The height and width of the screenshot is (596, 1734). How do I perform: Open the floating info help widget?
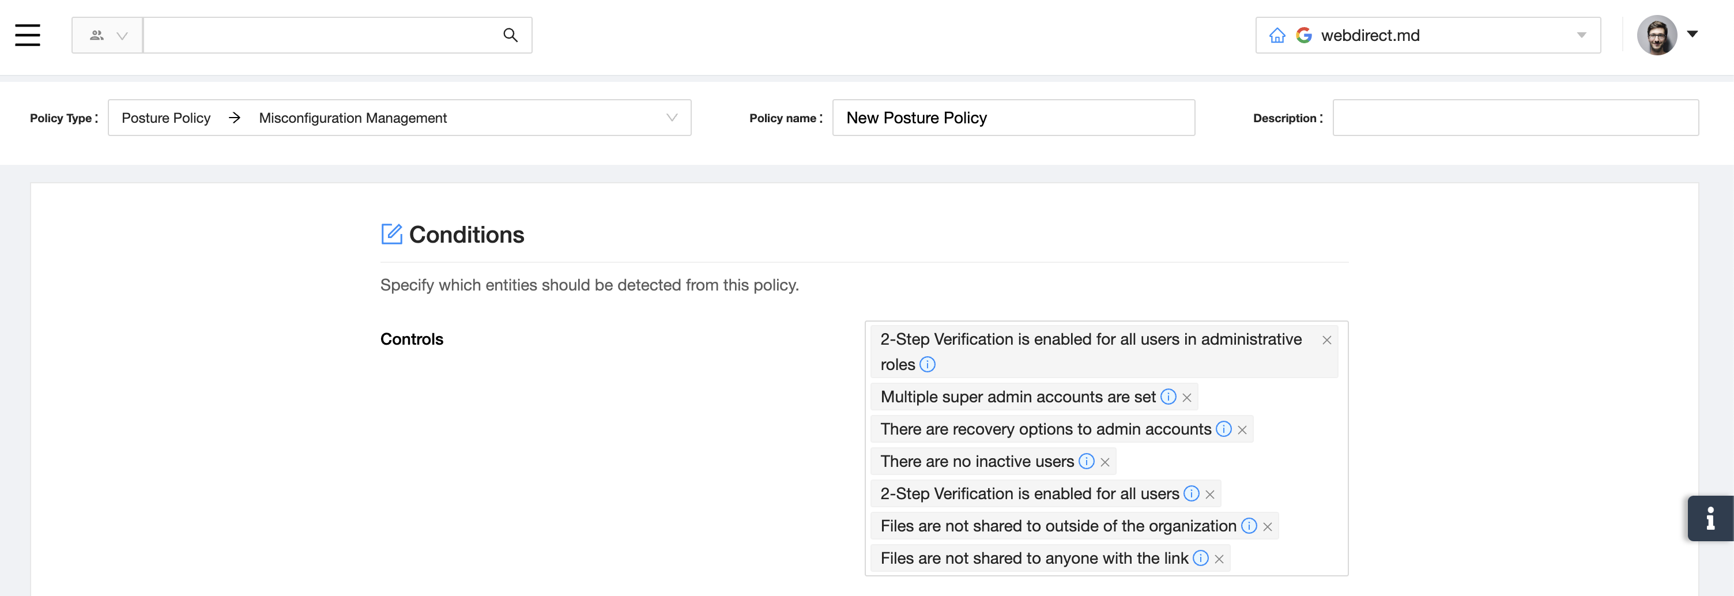click(1709, 518)
